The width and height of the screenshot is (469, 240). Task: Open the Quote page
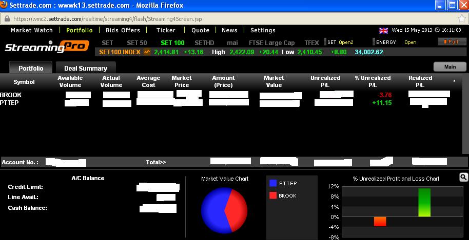point(201,30)
